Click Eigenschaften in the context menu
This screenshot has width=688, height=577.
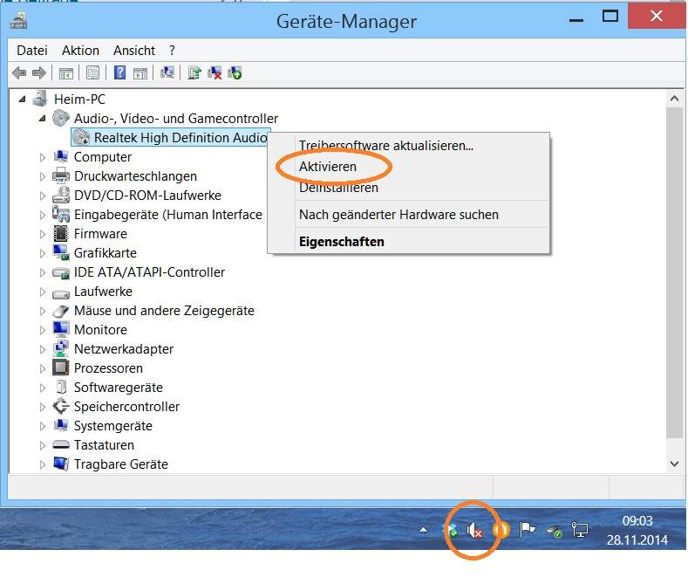click(341, 241)
